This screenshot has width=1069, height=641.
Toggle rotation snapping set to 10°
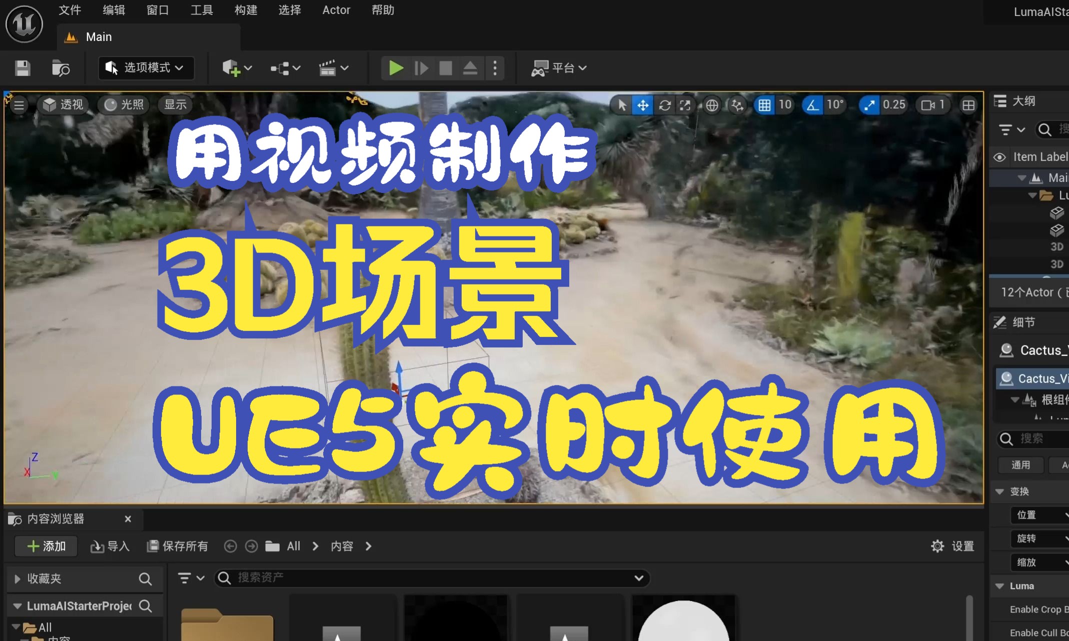tap(813, 105)
